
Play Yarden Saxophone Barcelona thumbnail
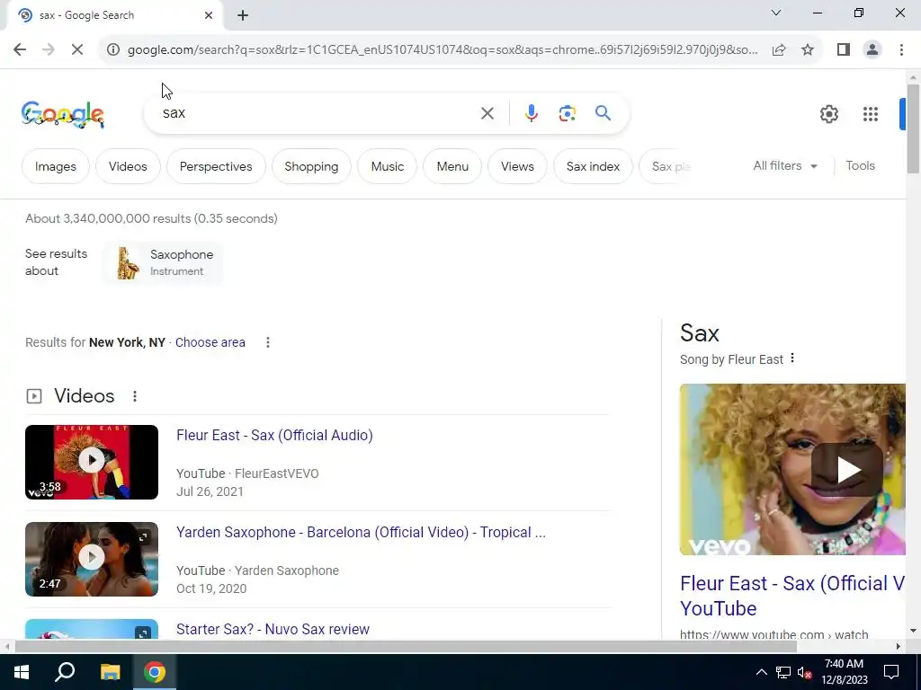coord(92,559)
